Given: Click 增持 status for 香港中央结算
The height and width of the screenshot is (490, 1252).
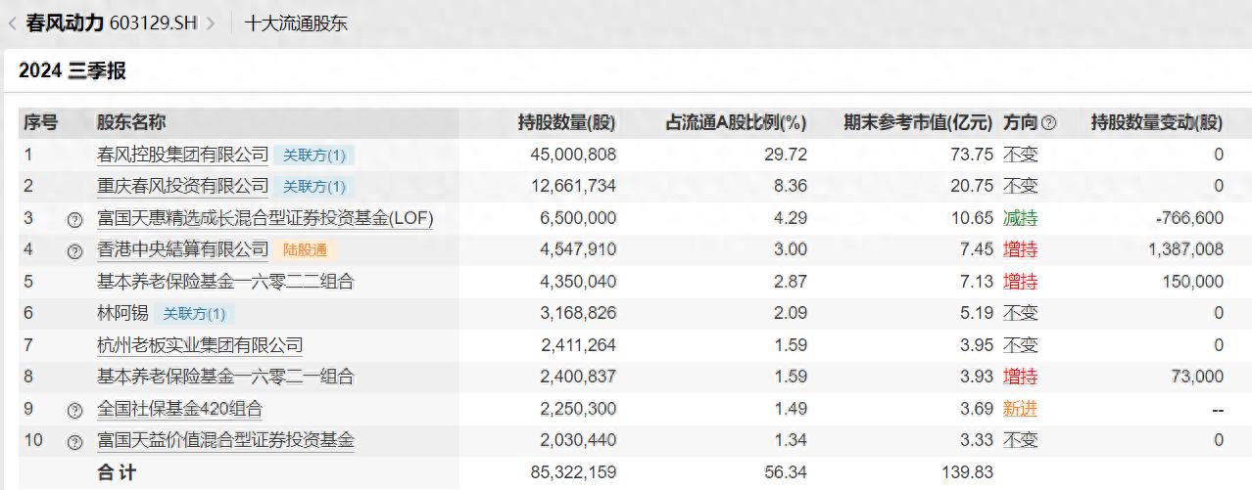Looking at the screenshot, I should 1020,249.
